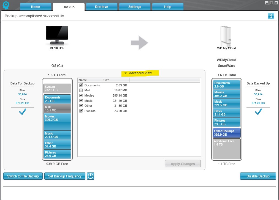Select Other Backups 392.9 GB segment on WD drive
Screen dimensions: 279x200
pos(226,133)
